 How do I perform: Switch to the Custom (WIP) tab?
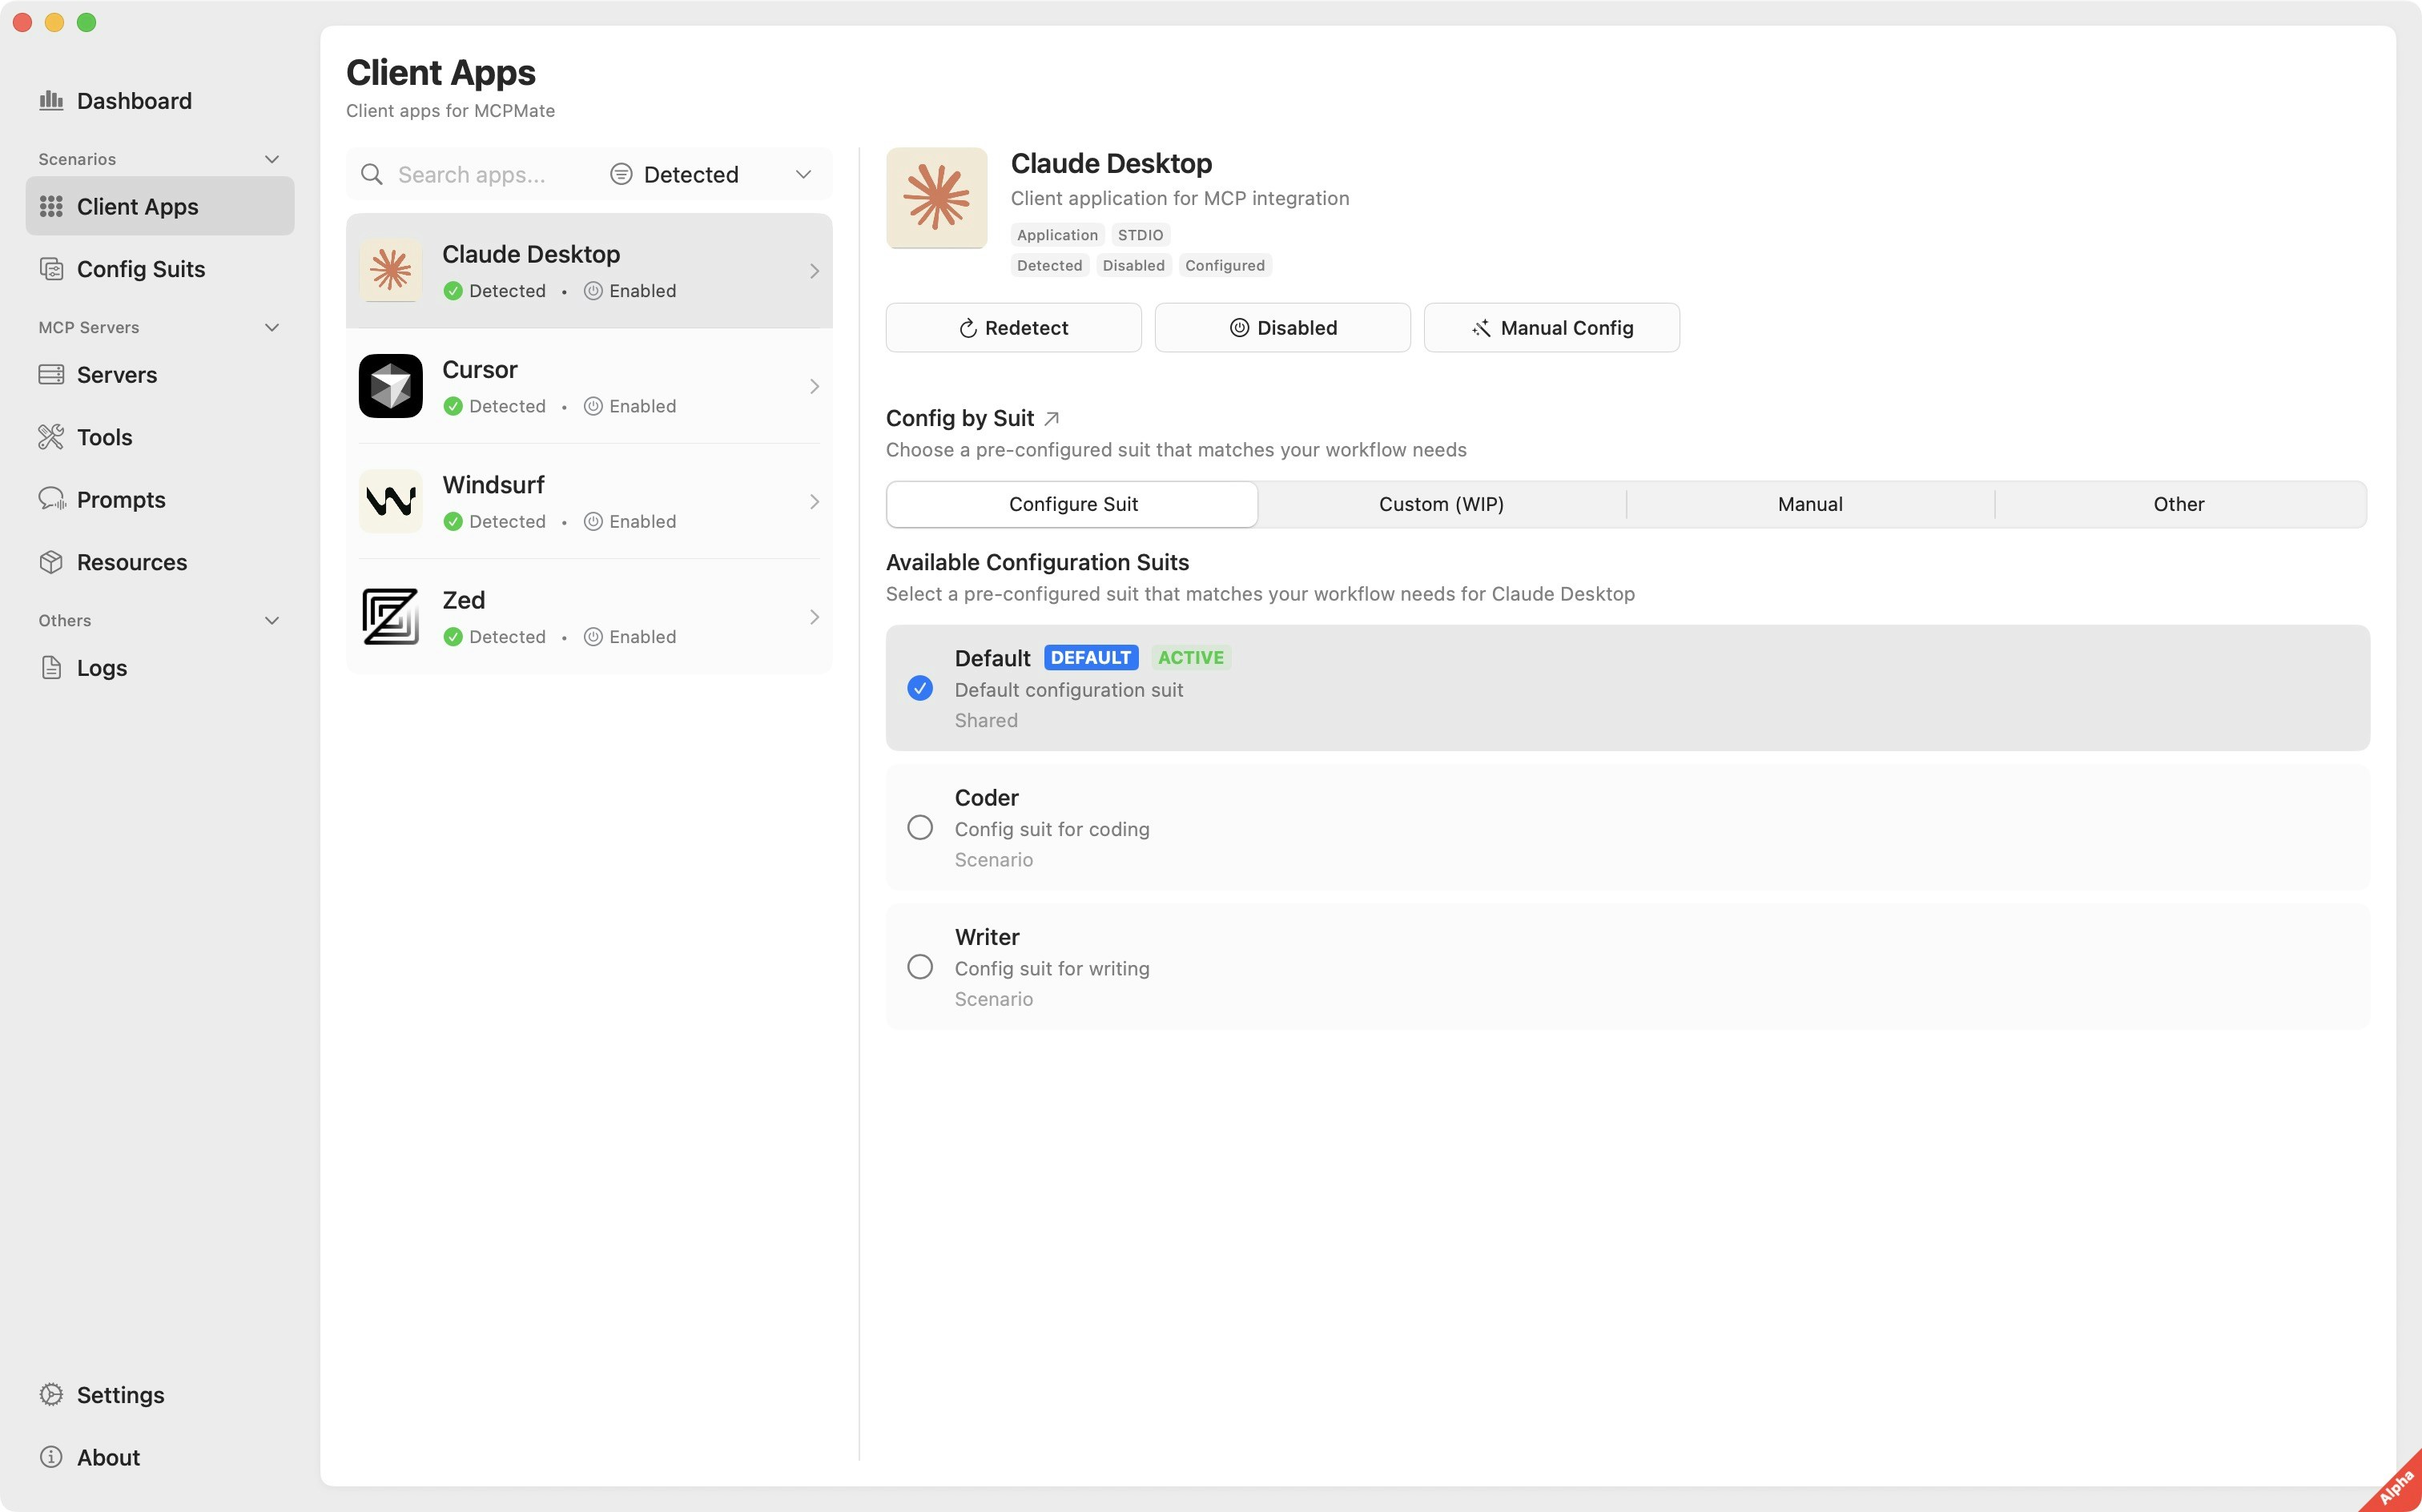(x=1440, y=504)
